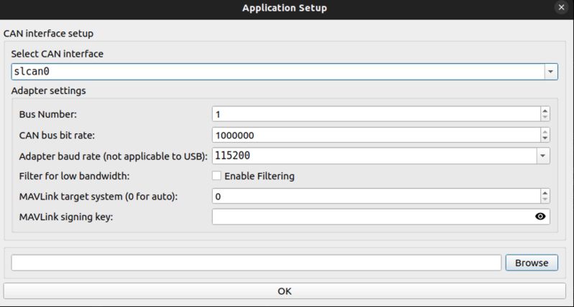Click the 'Bus Number:' label
The height and width of the screenshot is (307, 574).
48,114
